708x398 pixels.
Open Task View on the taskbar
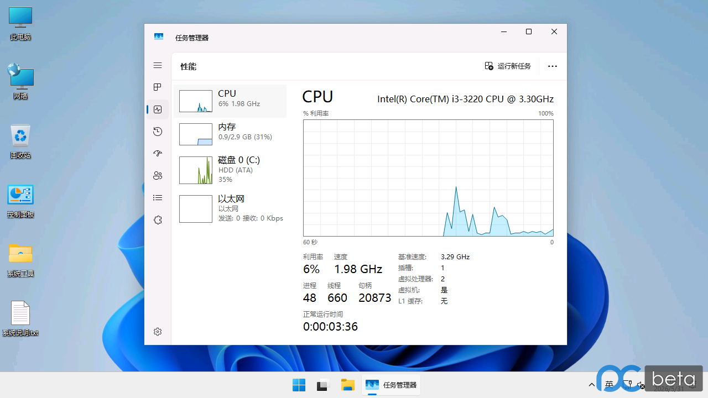click(x=323, y=385)
